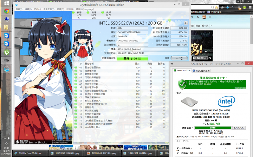The width and height of the screenshot is (253, 157).
Task: Click the tag icon on the webpage toolbar
Action: (x=197, y=17)
